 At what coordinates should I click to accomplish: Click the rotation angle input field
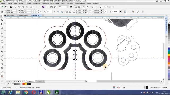49,12
